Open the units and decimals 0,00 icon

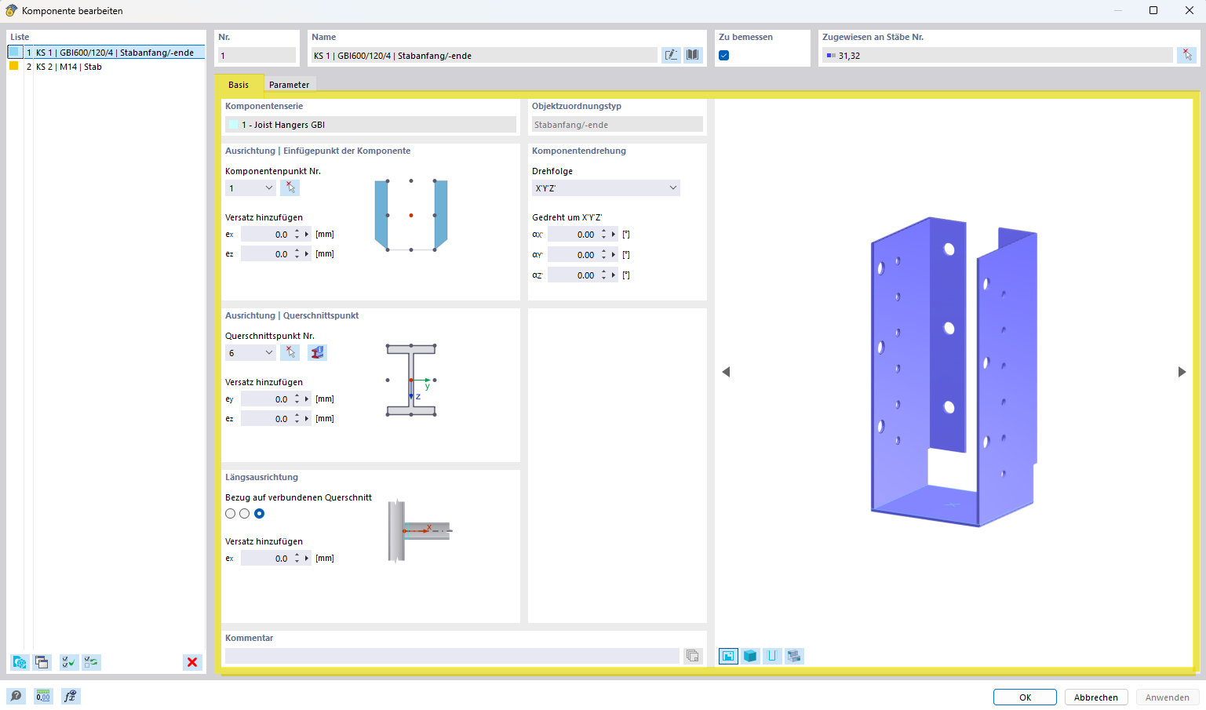coord(43,696)
